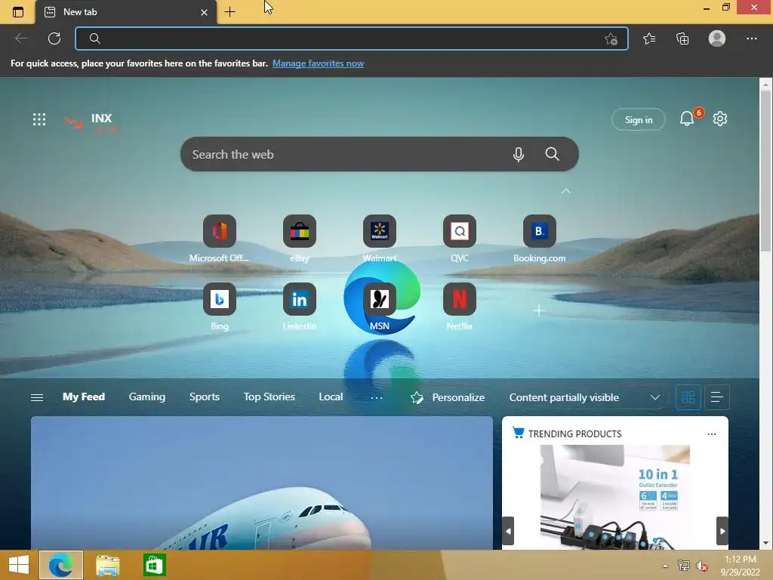
Task: Open the eBay quick link
Action: (x=299, y=239)
